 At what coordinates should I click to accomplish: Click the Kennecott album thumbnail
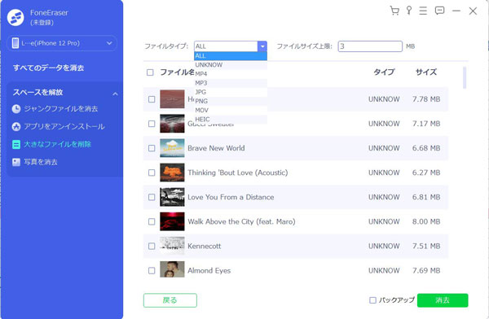(172, 246)
